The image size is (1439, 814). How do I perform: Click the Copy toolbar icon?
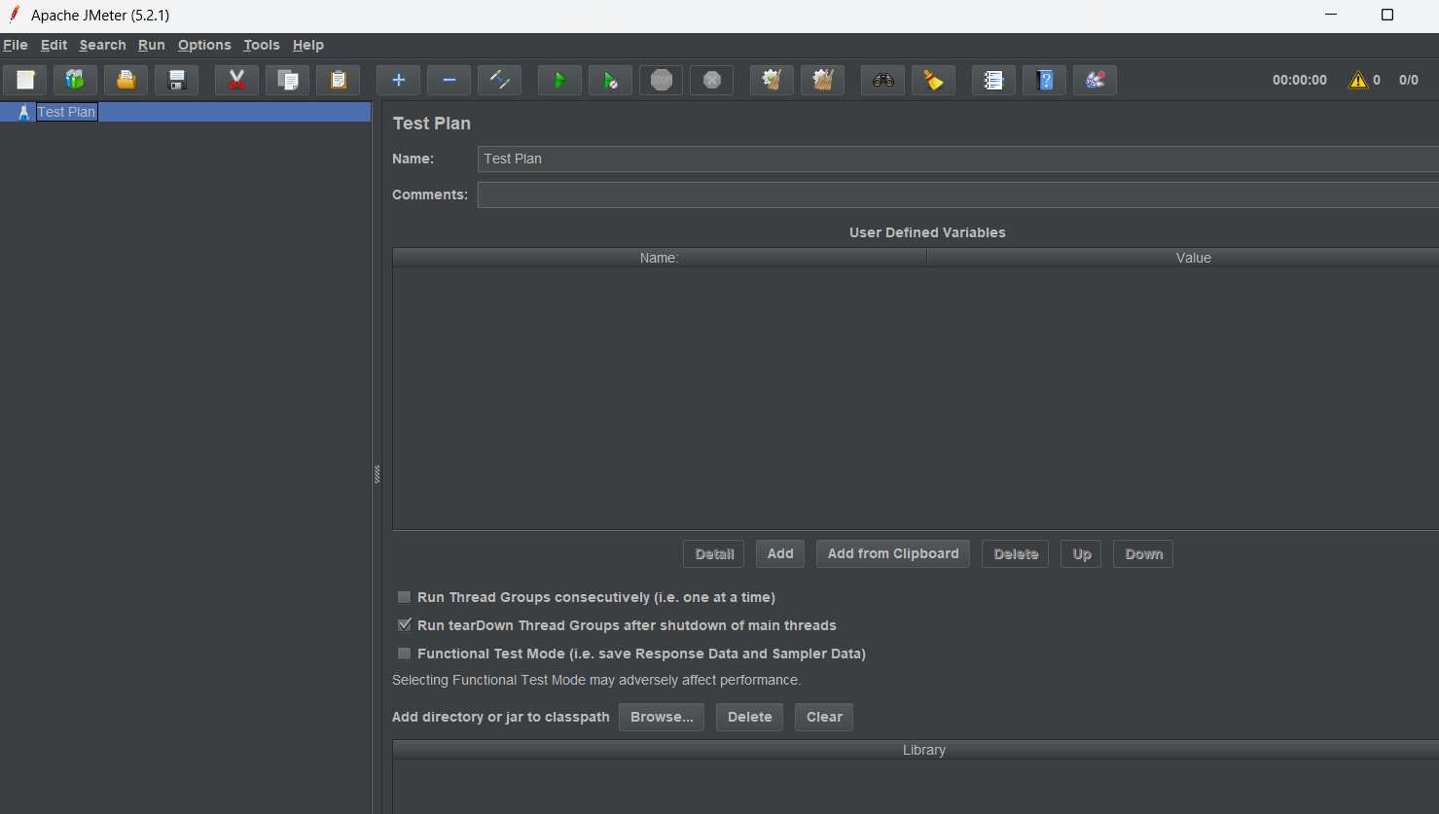pos(287,80)
